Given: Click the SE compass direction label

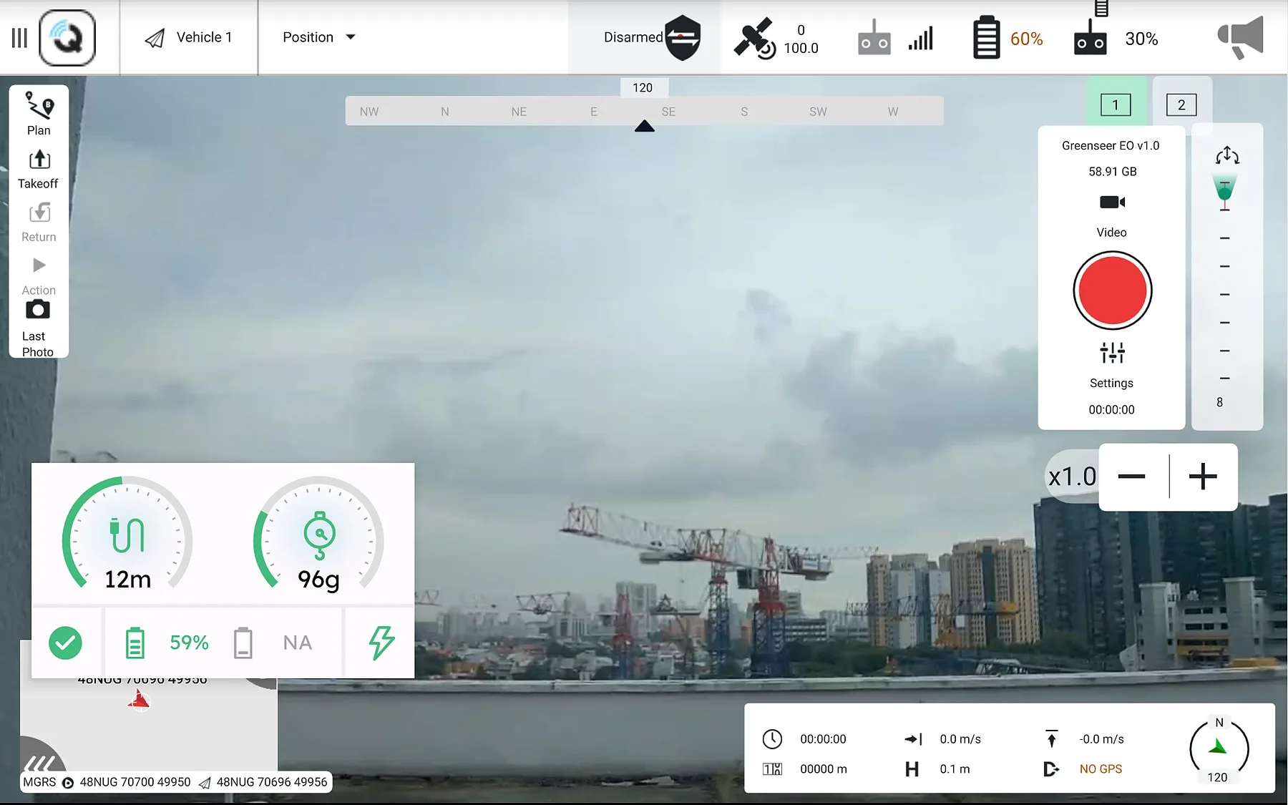Looking at the screenshot, I should [x=668, y=112].
